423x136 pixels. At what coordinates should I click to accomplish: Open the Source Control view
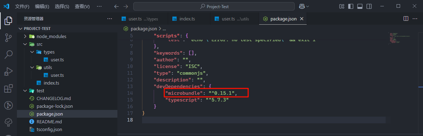pyautogui.click(x=8, y=37)
